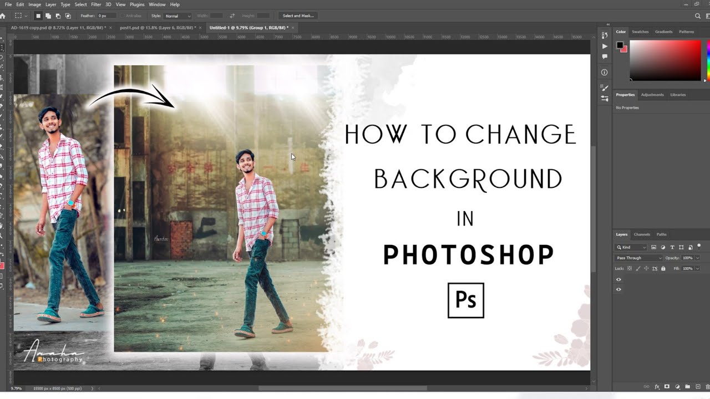
Task: Open the Brushes panel icon
Action: point(605,98)
